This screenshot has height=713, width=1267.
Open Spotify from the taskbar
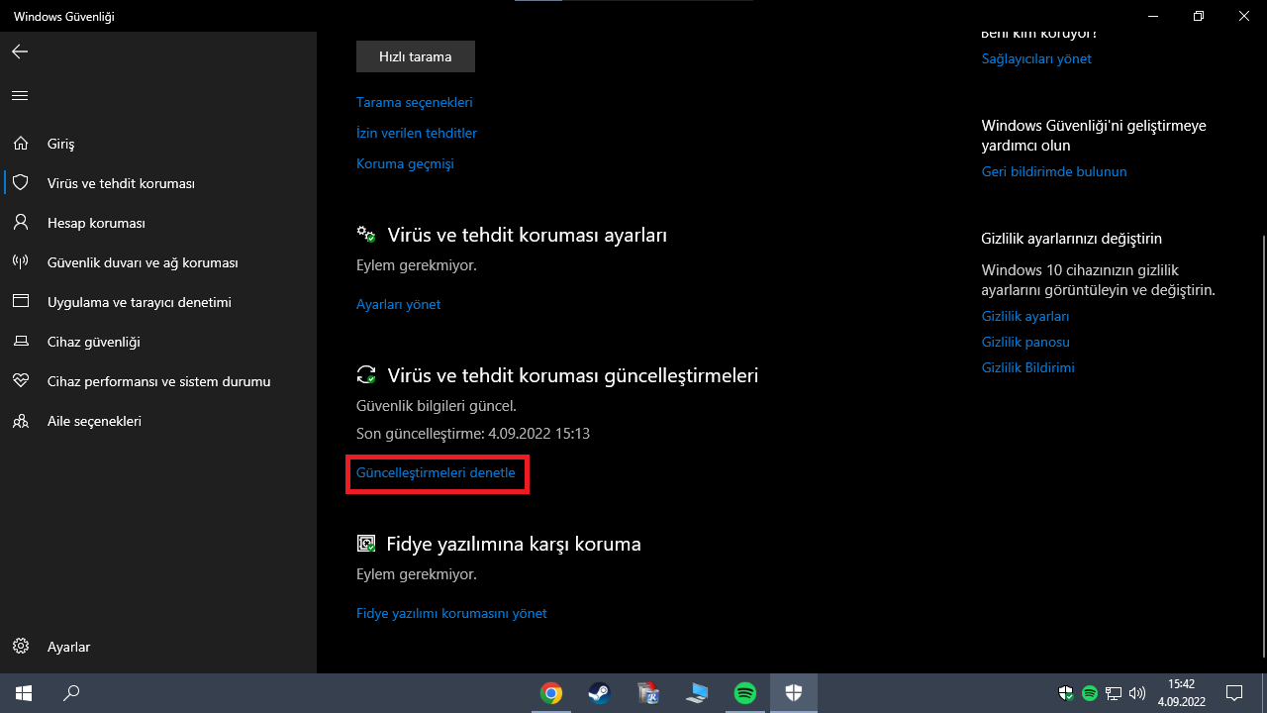point(745,693)
